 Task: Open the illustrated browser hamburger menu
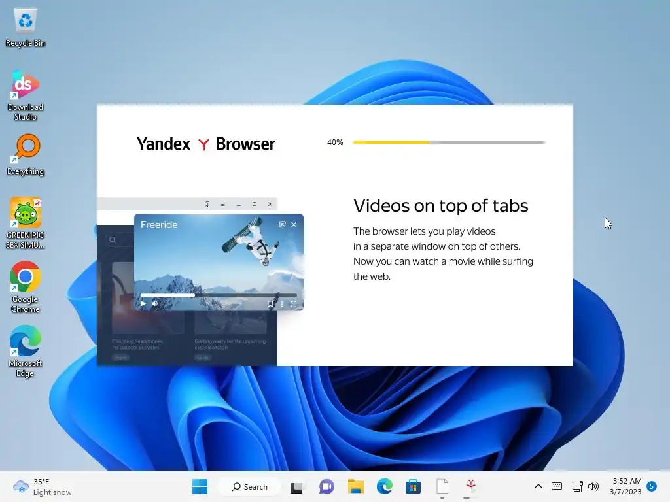tap(222, 204)
